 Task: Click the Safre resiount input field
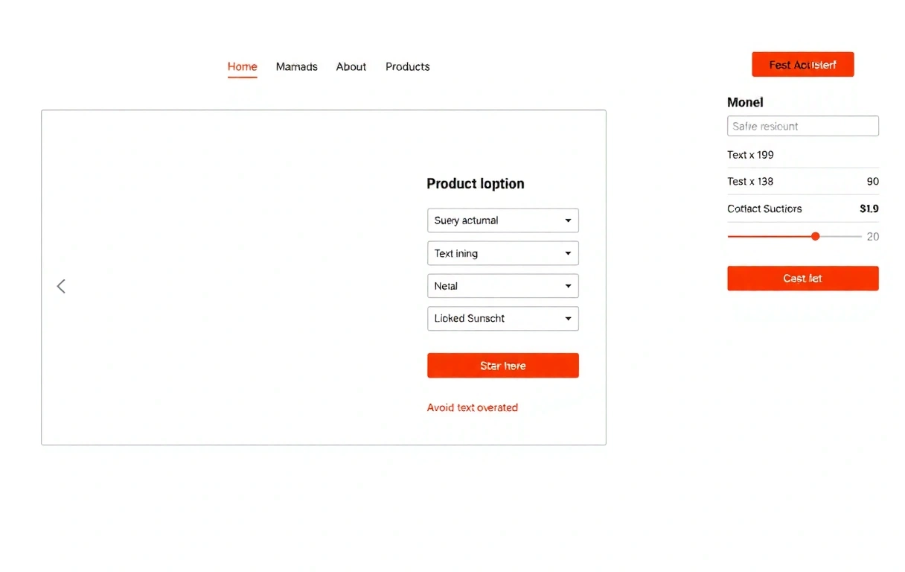click(x=802, y=126)
